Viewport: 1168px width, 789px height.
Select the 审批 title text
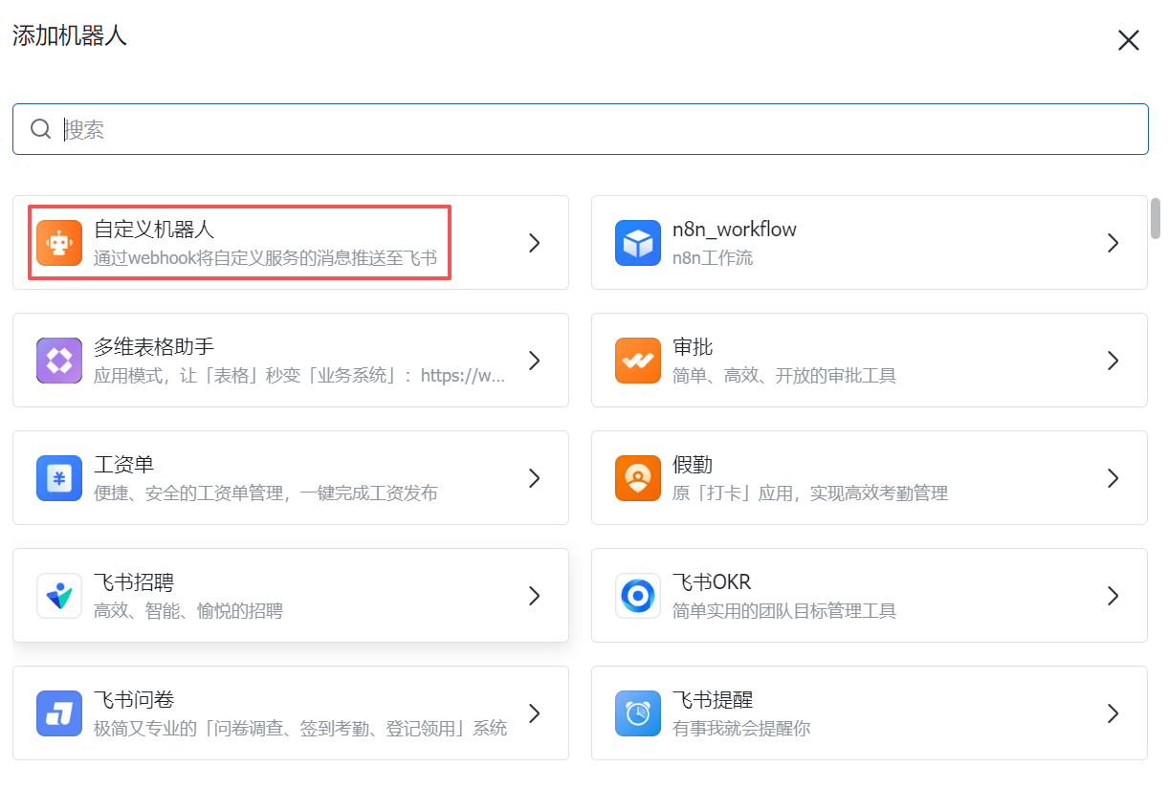[x=693, y=347]
